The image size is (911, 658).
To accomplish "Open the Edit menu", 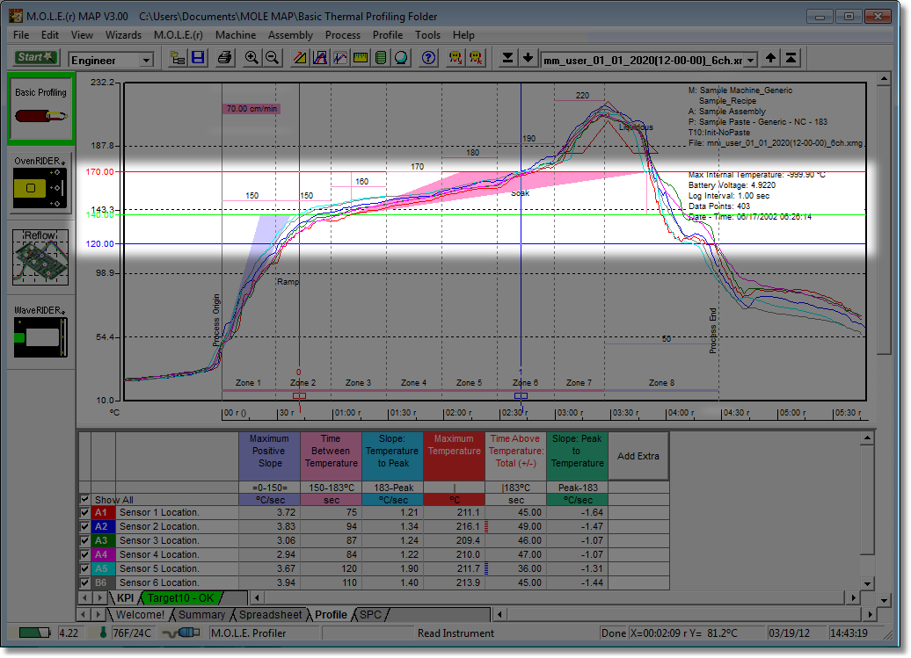I will pos(50,35).
